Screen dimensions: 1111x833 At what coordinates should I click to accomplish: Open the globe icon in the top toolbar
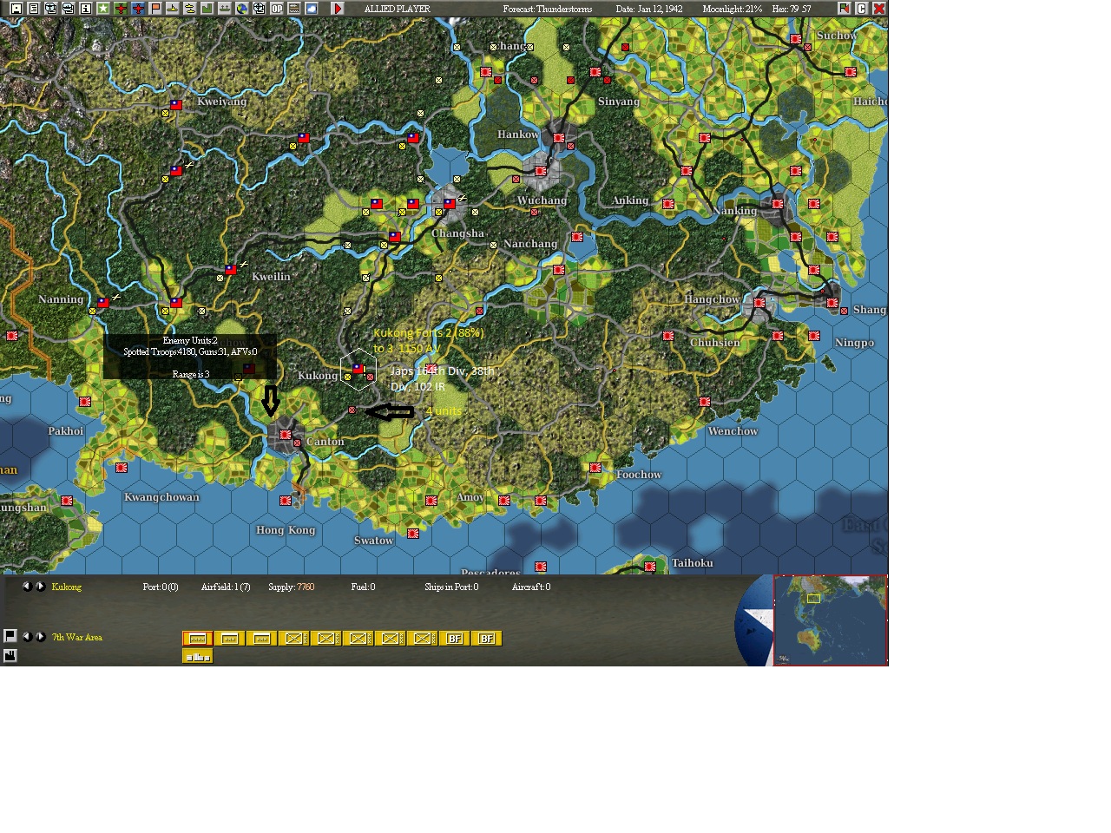(242, 9)
